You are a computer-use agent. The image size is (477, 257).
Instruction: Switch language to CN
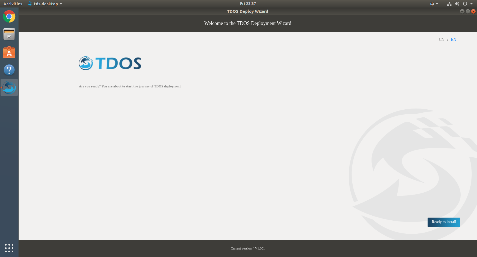[441, 39]
